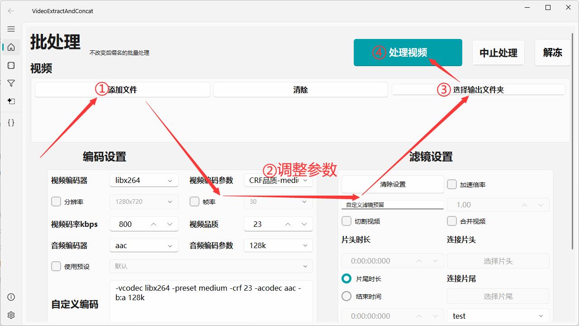Start with the 处理视频 button
Viewport: 579px width, 326px height.
click(408, 53)
